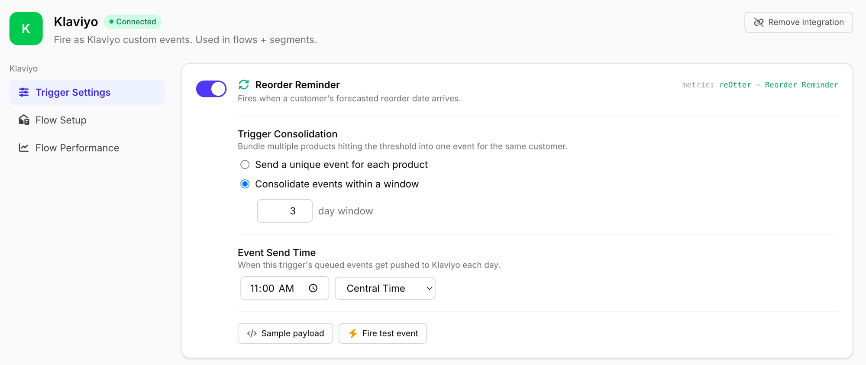Click the day window number field
The image size is (866, 365).
pos(284,211)
